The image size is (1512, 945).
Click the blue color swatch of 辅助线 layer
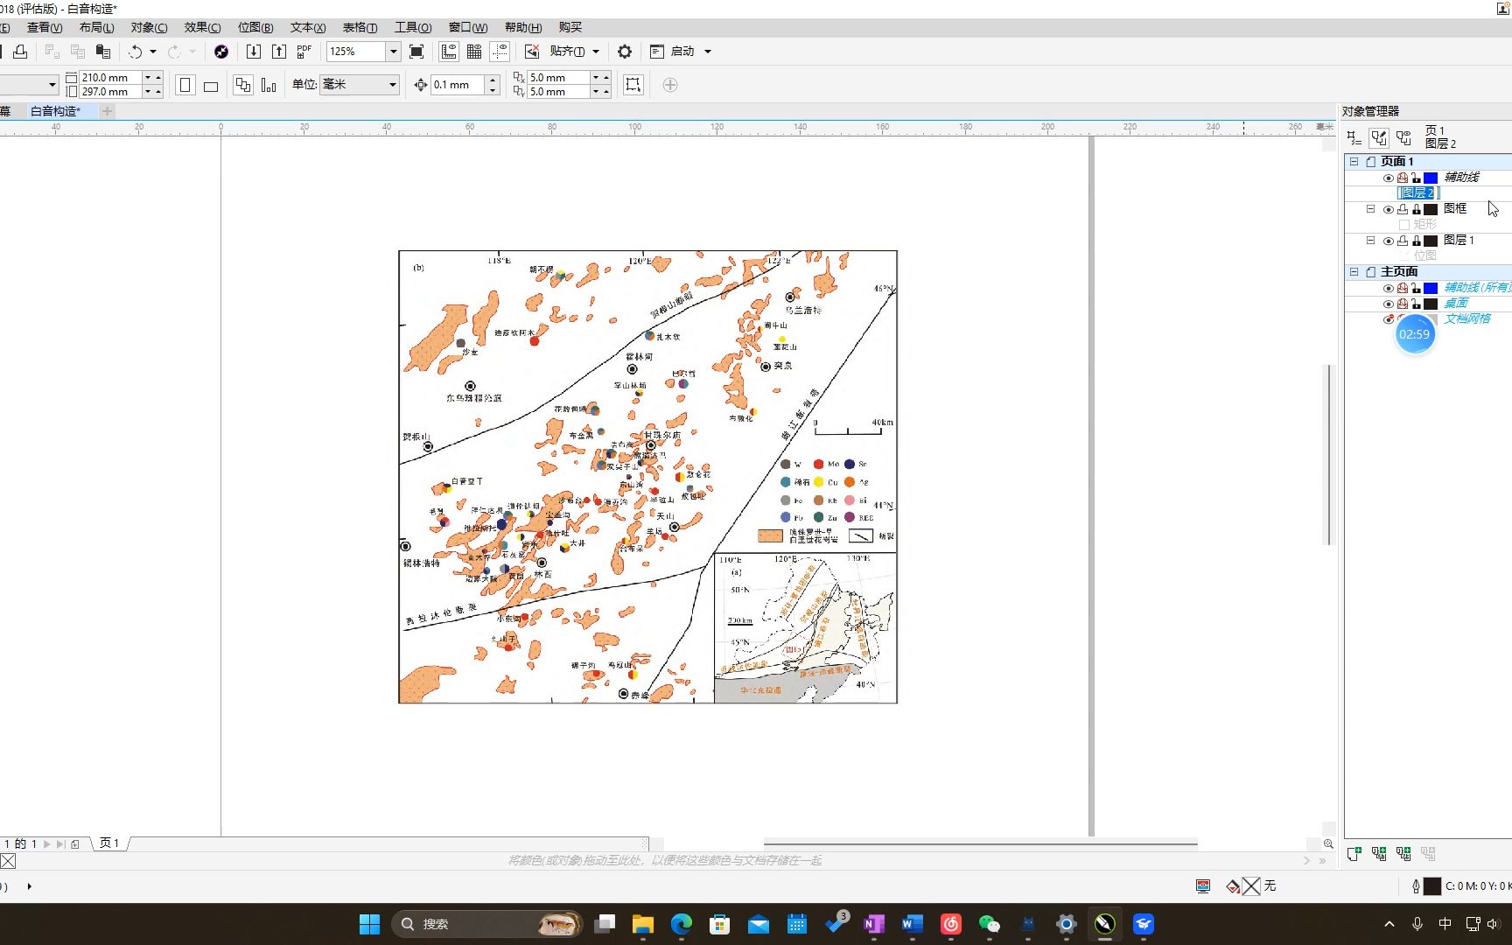(1431, 178)
